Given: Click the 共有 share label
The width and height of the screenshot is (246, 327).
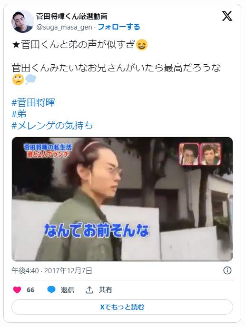Looking at the screenshot, I should 106,290.
